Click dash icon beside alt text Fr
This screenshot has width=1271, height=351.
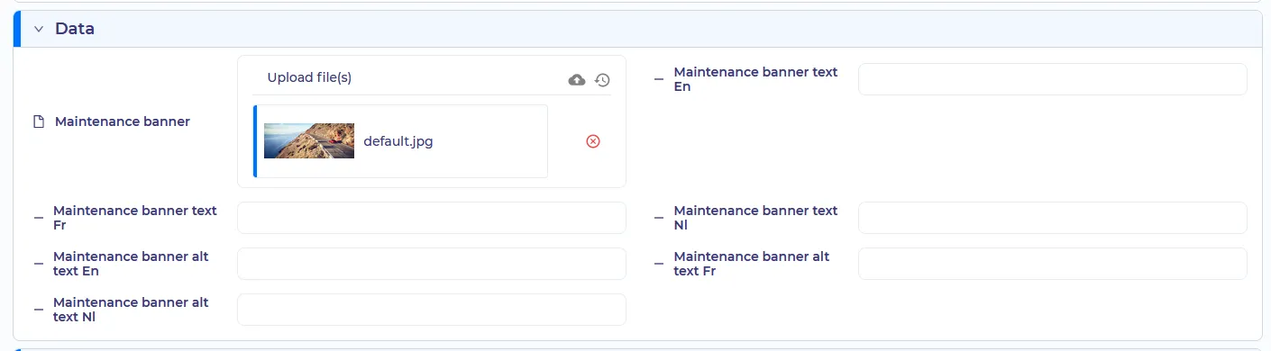[659, 264]
